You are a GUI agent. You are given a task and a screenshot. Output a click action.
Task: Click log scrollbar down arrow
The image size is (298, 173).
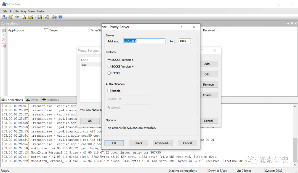click(295, 165)
